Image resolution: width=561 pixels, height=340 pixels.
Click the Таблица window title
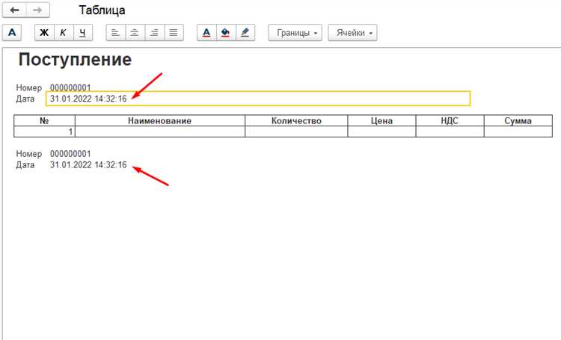point(102,10)
